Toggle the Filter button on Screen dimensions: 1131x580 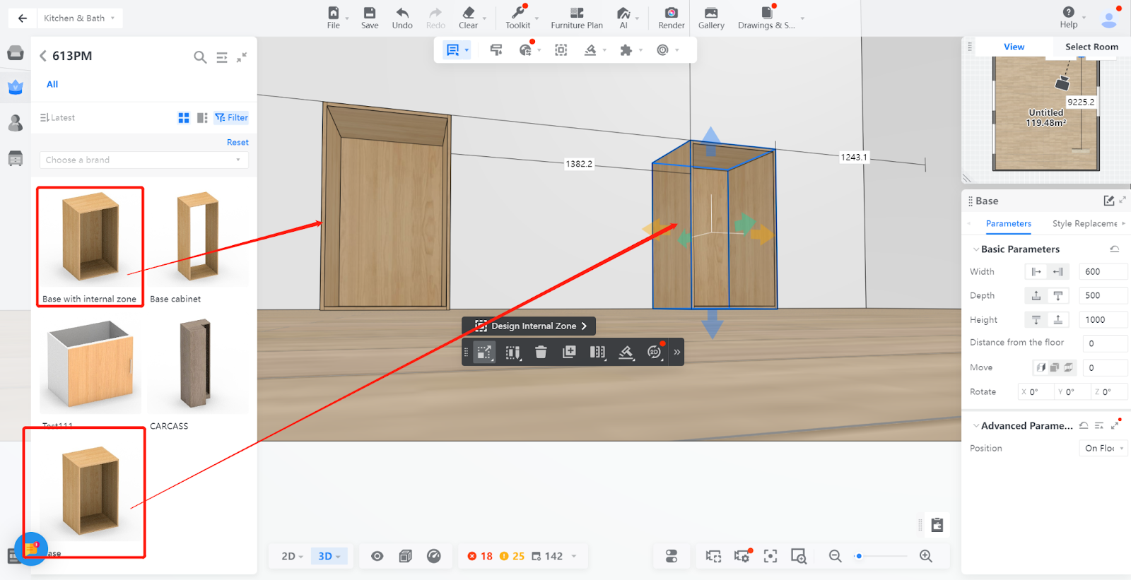point(232,118)
